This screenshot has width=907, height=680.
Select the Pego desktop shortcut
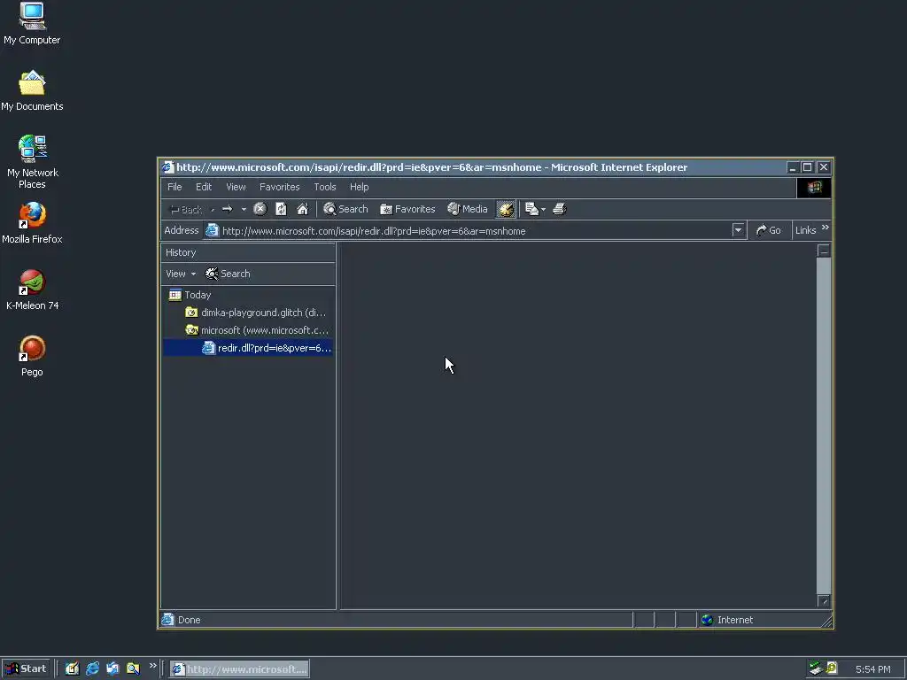(32, 356)
